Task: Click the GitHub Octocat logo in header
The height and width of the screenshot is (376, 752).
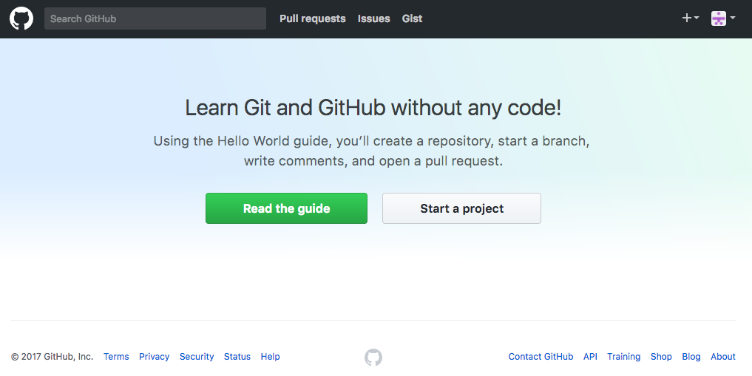Action: click(21, 18)
